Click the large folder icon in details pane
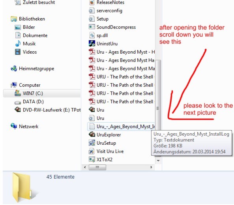This screenshot has height=205, width=234. click(x=22, y=188)
